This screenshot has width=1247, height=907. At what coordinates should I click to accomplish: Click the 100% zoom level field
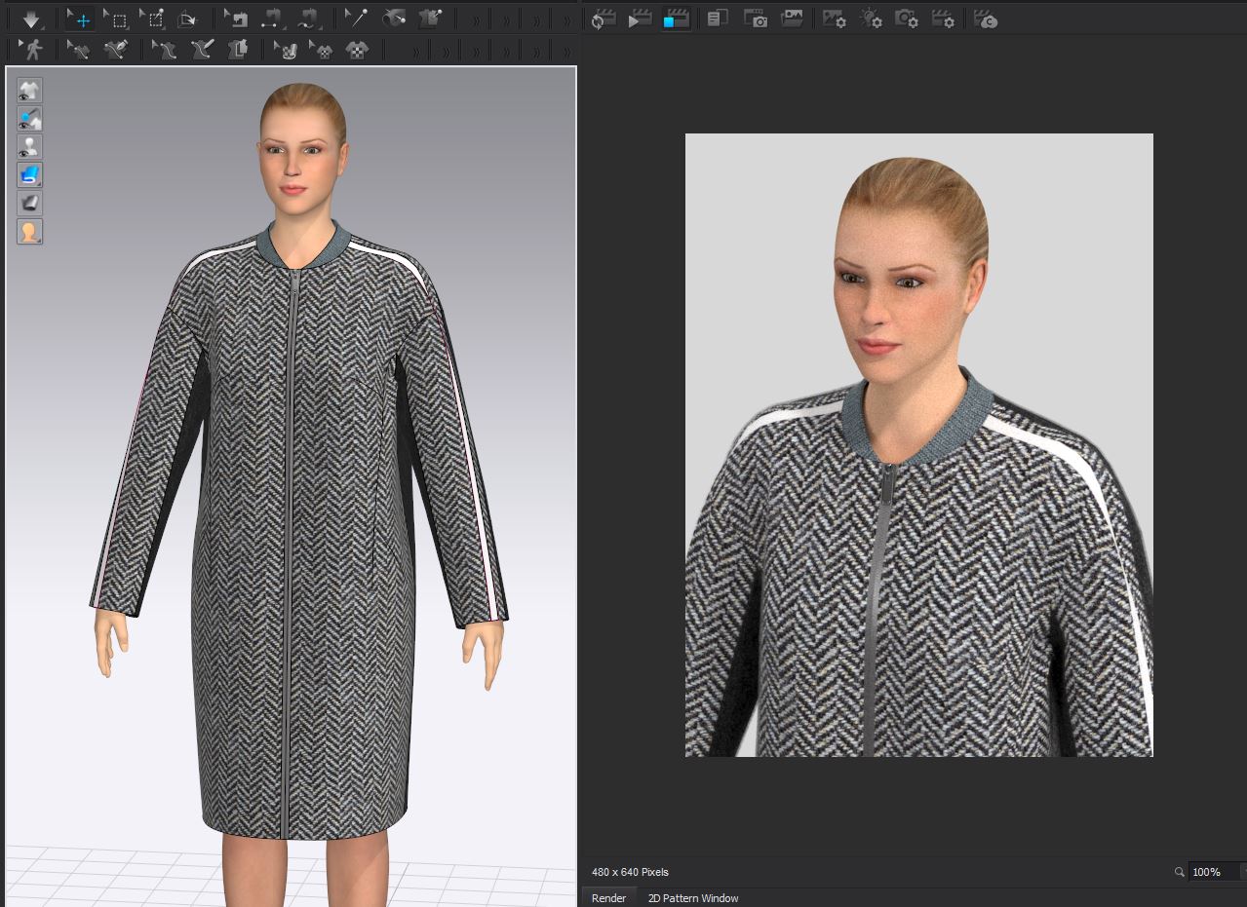[1209, 872]
